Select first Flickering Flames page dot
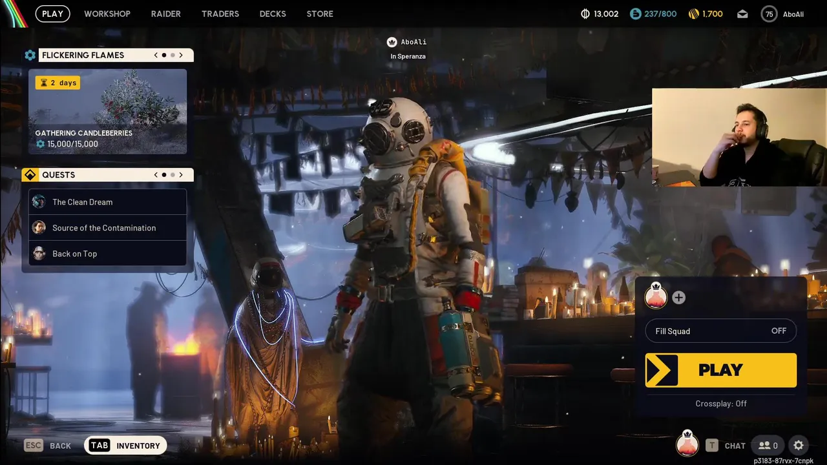The width and height of the screenshot is (827, 465). pyautogui.click(x=164, y=56)
